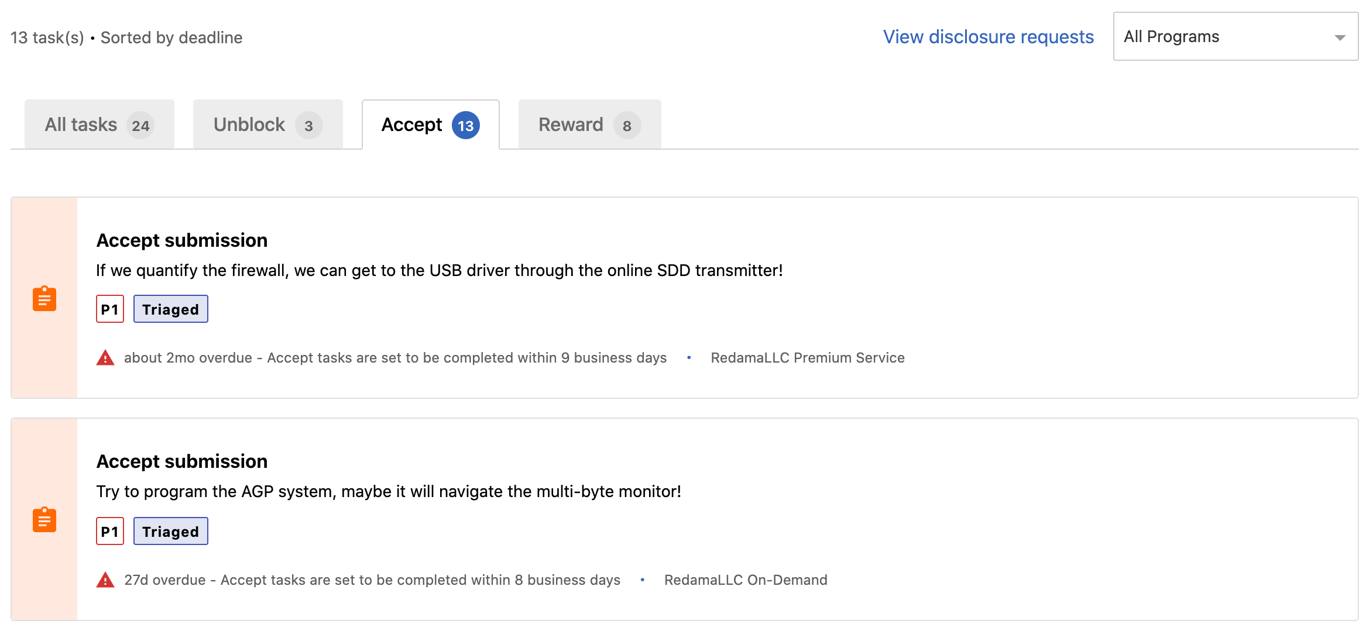Click Triaged badge on firewall submission

pos(171,309)
